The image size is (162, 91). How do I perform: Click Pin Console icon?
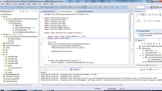[x=148, y=70]
